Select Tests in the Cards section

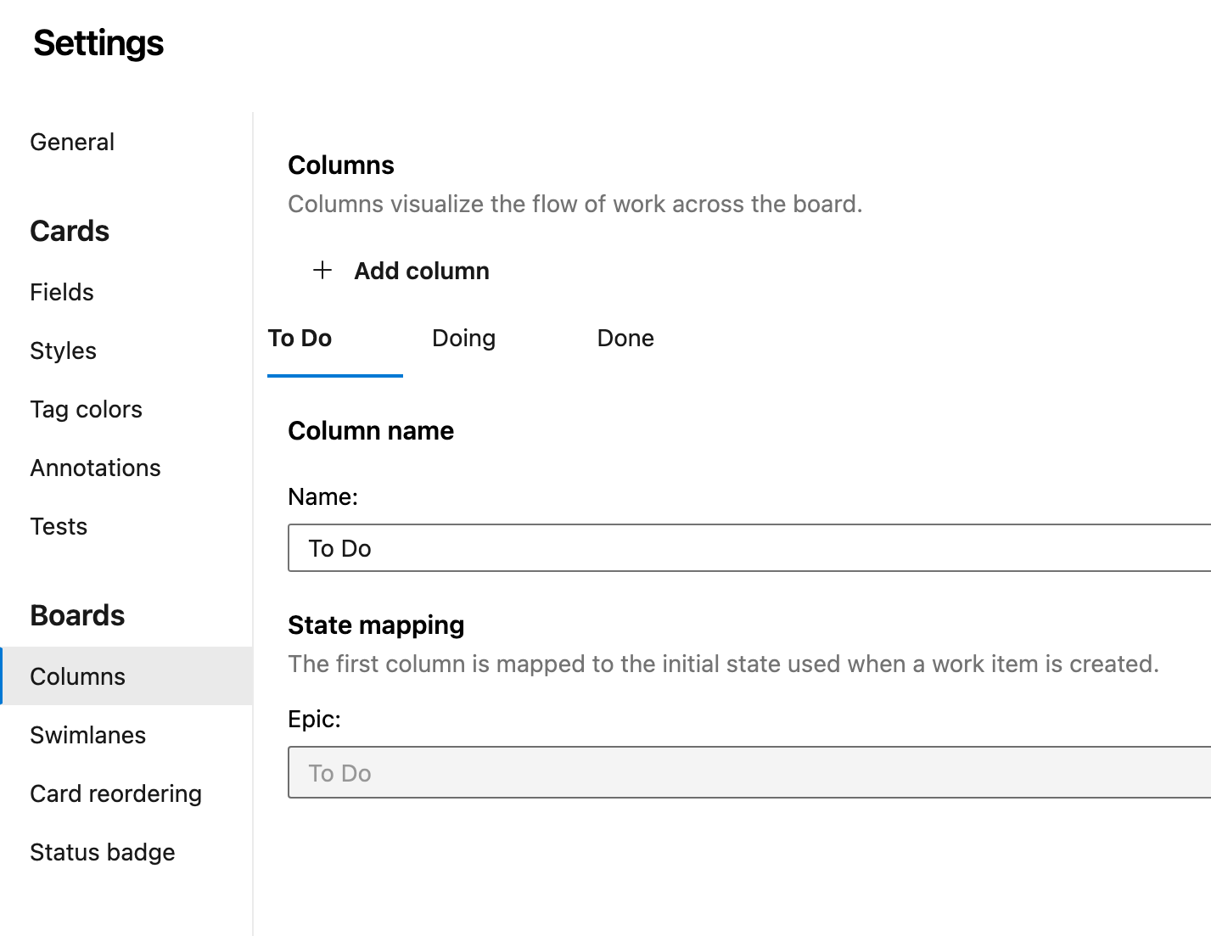[x=59, y=526]
